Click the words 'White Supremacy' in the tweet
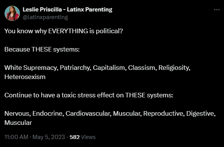224x147 pixels. (31, 68)
